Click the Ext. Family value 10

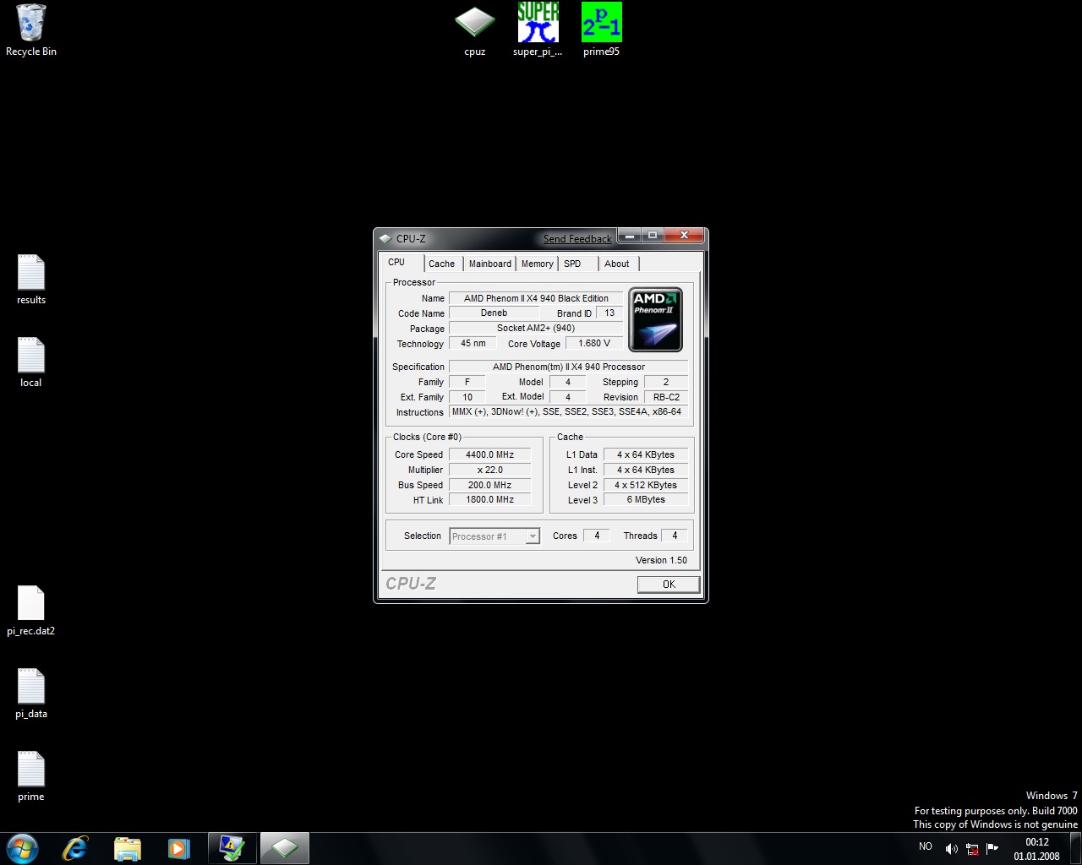[x=467, y=397]
